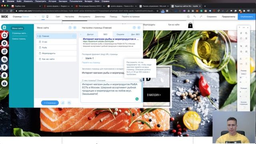Image resolution: width=256 pixels, height=144 pixels.
Task: Click the Grammarly icon in description field
Action: coord(137,99)
